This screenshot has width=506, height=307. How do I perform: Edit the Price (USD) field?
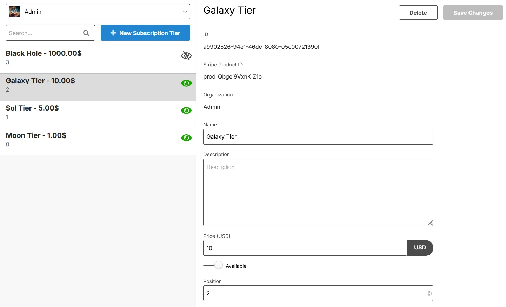pos(305,248)
